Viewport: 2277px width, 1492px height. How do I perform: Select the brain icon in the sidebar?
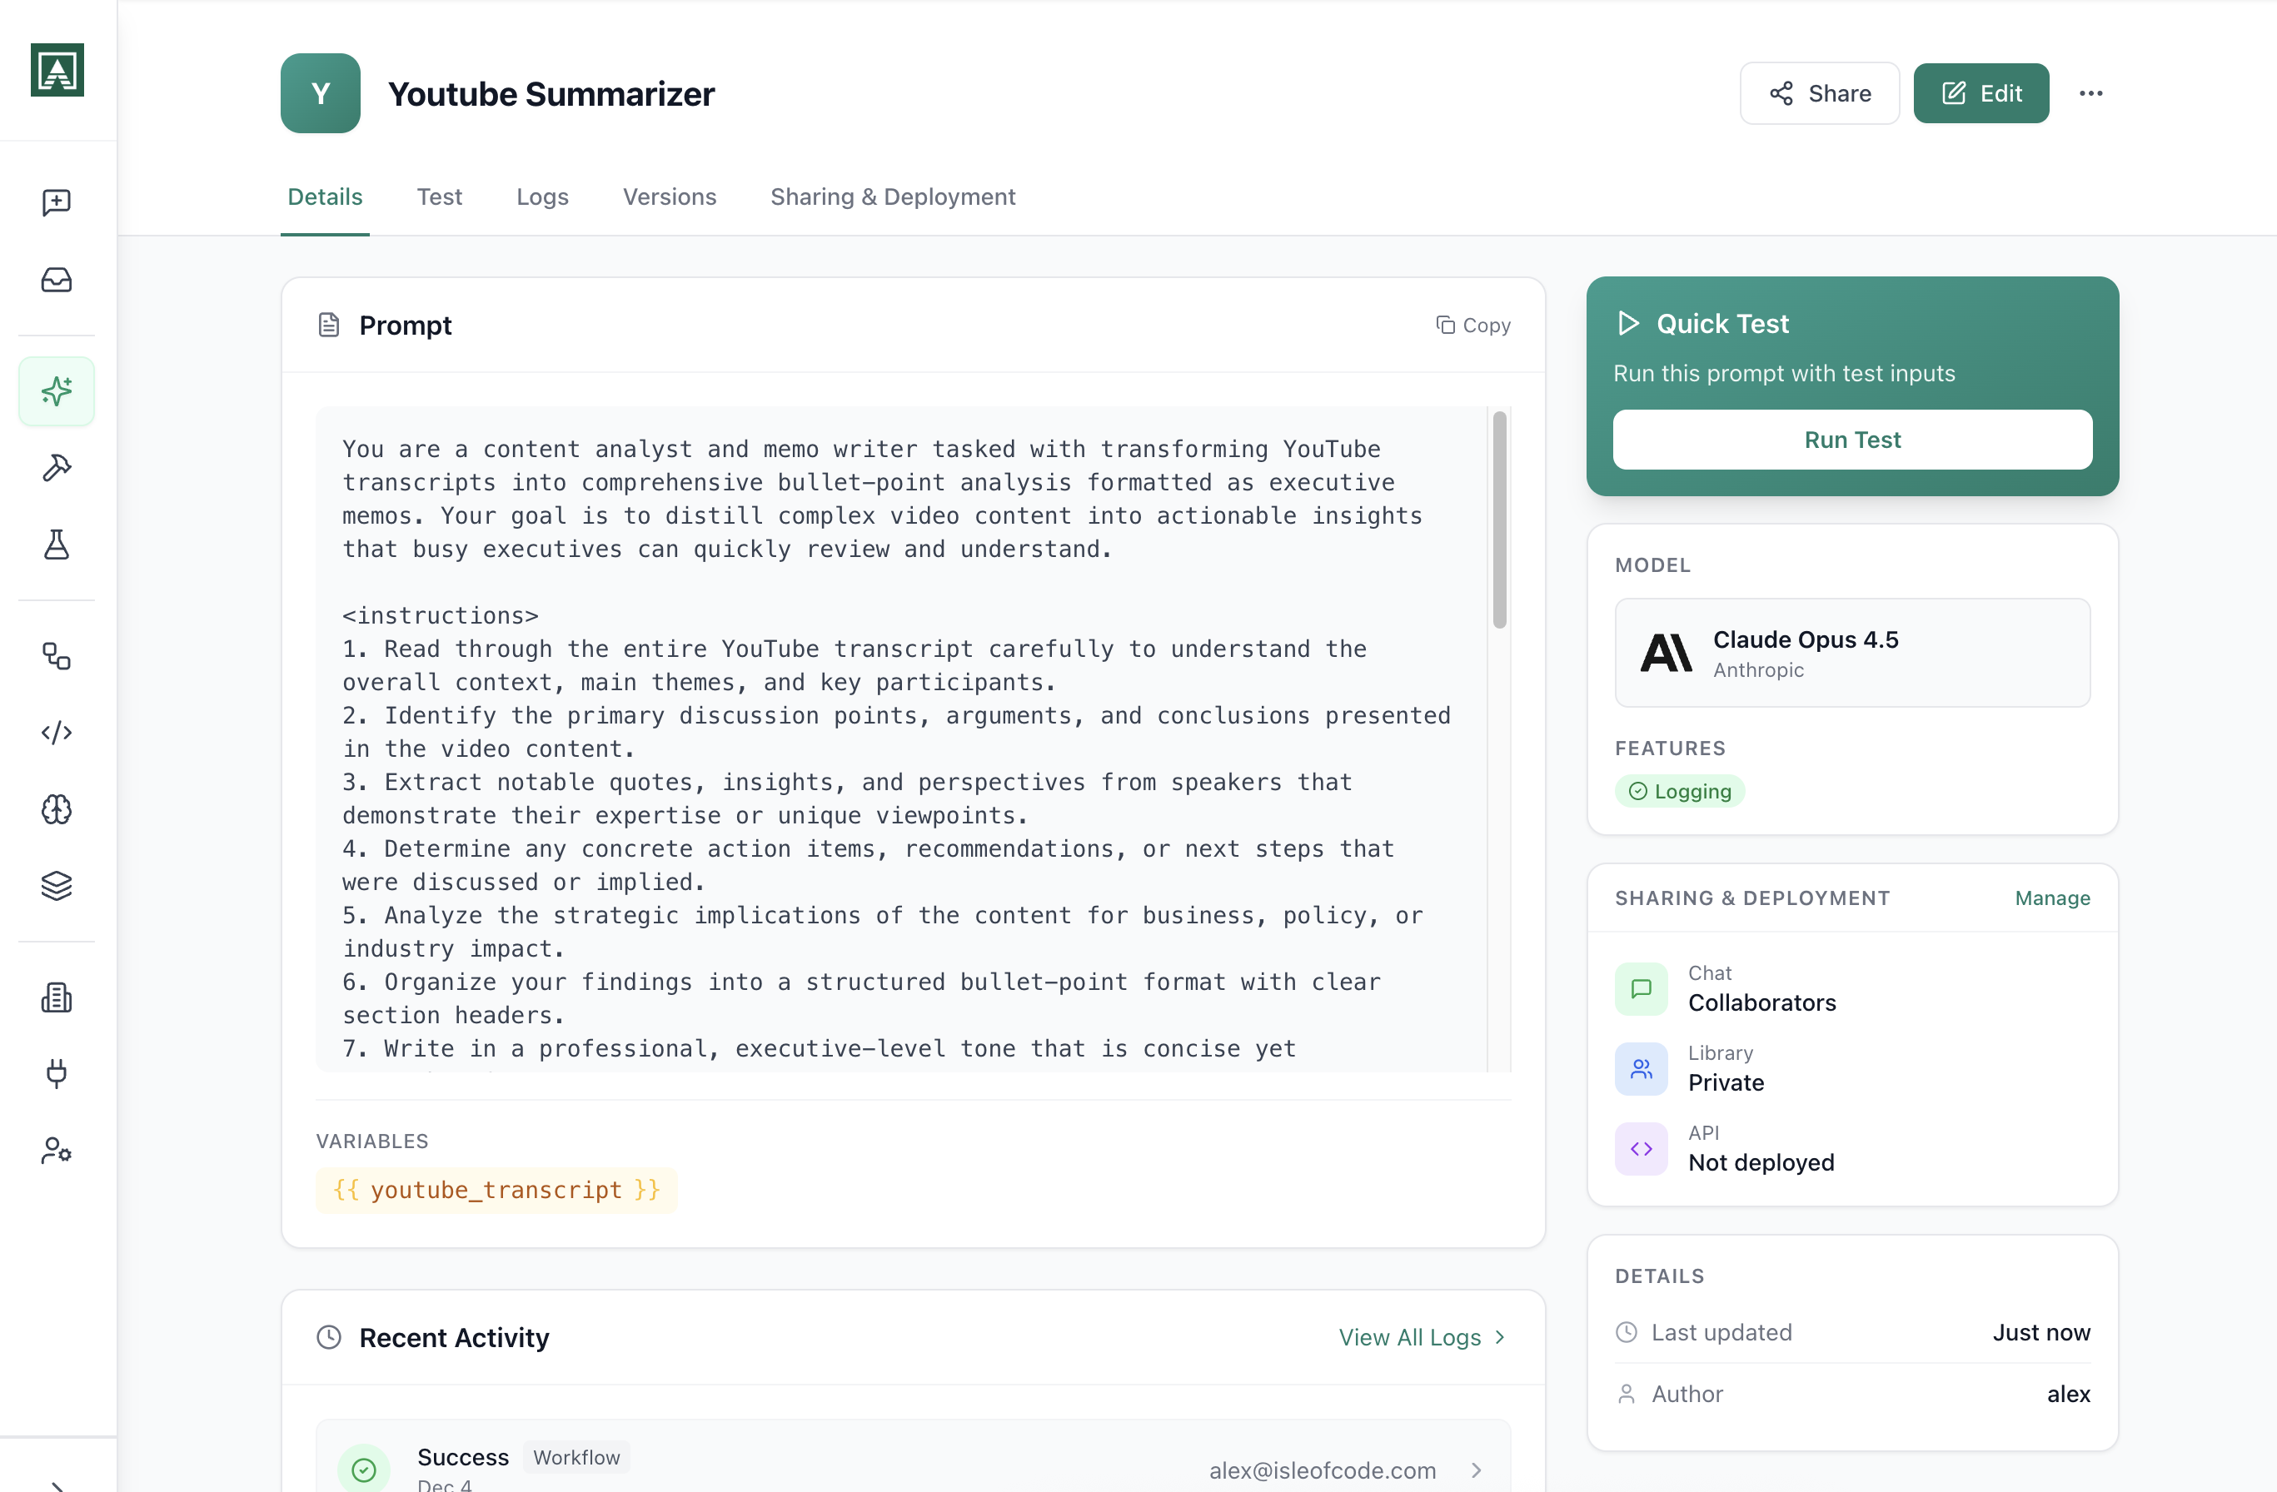pyautogui.click(x=57, y=809)
